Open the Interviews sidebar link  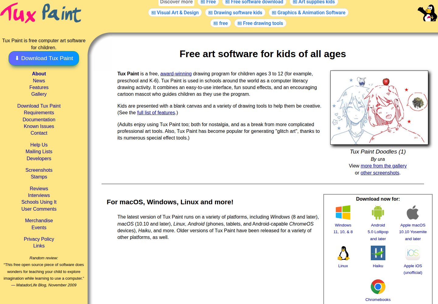pyautogui.click(x=39, y=195)
